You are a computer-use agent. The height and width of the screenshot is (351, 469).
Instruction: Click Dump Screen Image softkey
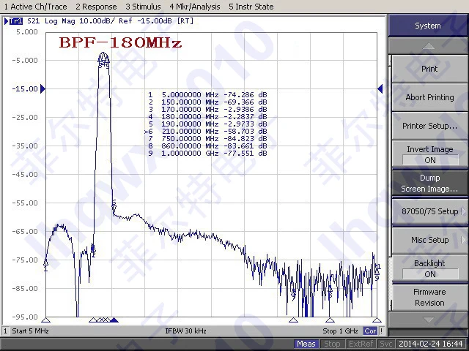(x=429, y=184)
